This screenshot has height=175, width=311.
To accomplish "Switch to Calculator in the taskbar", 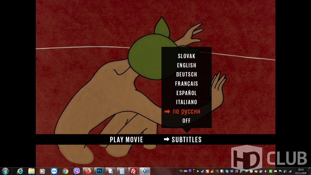I will pyautogui.click(x=122, y=171).
